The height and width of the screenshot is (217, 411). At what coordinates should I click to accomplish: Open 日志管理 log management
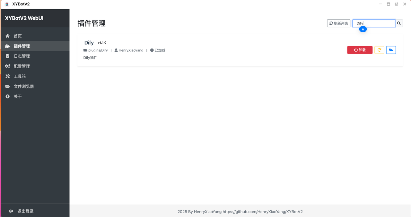22,56
